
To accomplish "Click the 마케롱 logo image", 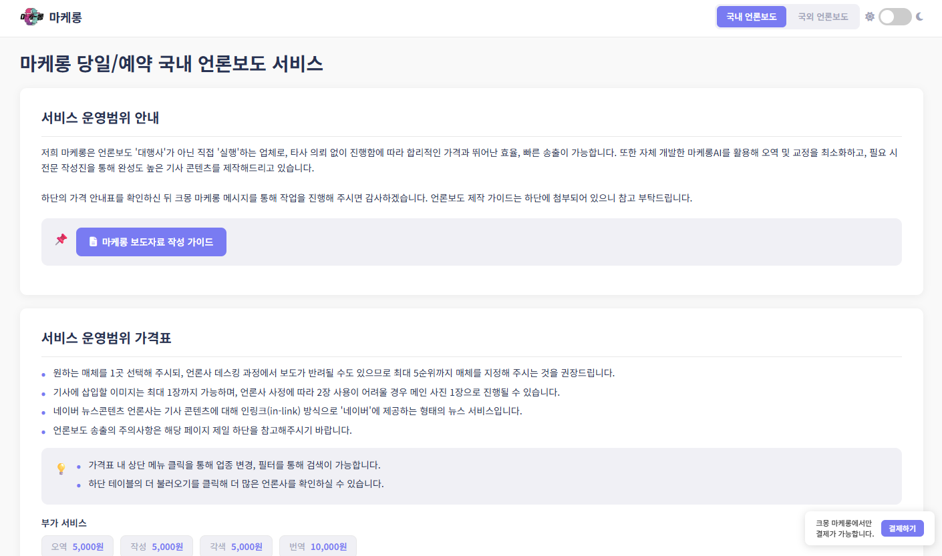I will 32,17.
